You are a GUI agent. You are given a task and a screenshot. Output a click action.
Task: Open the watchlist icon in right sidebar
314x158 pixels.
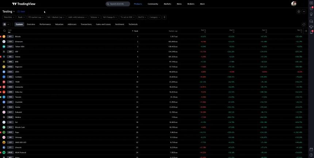coord(311,3)
